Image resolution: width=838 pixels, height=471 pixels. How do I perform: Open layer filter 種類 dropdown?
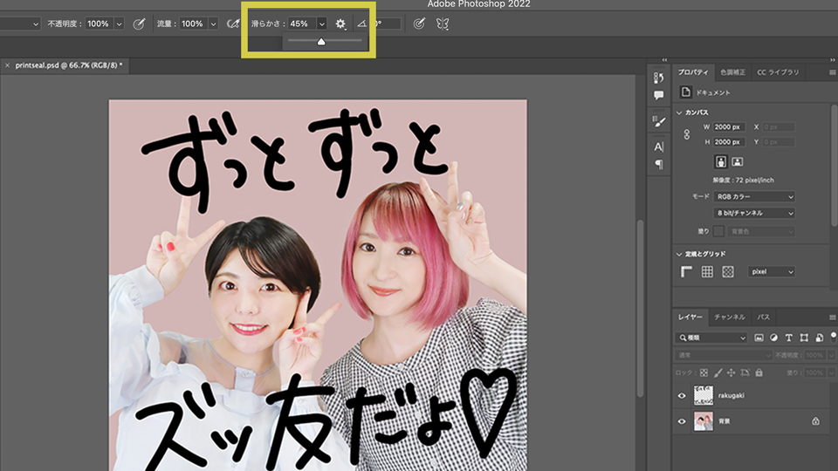pos(711,338)
